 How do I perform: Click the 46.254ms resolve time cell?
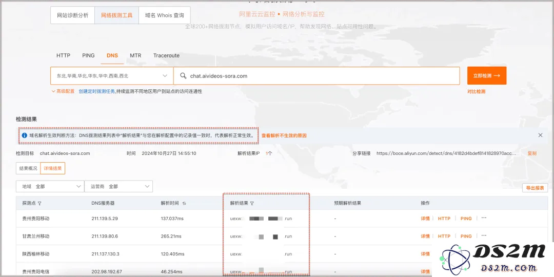pos(171,271)
